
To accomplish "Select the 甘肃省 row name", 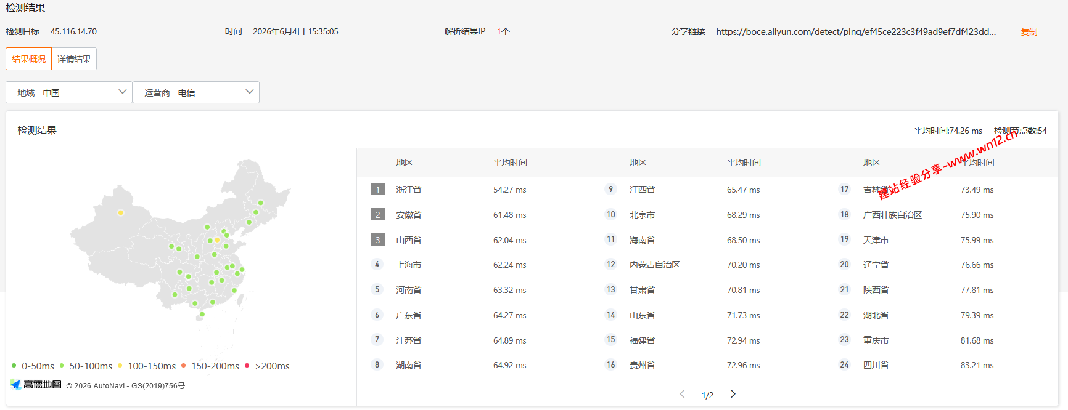I will point(642,290).
